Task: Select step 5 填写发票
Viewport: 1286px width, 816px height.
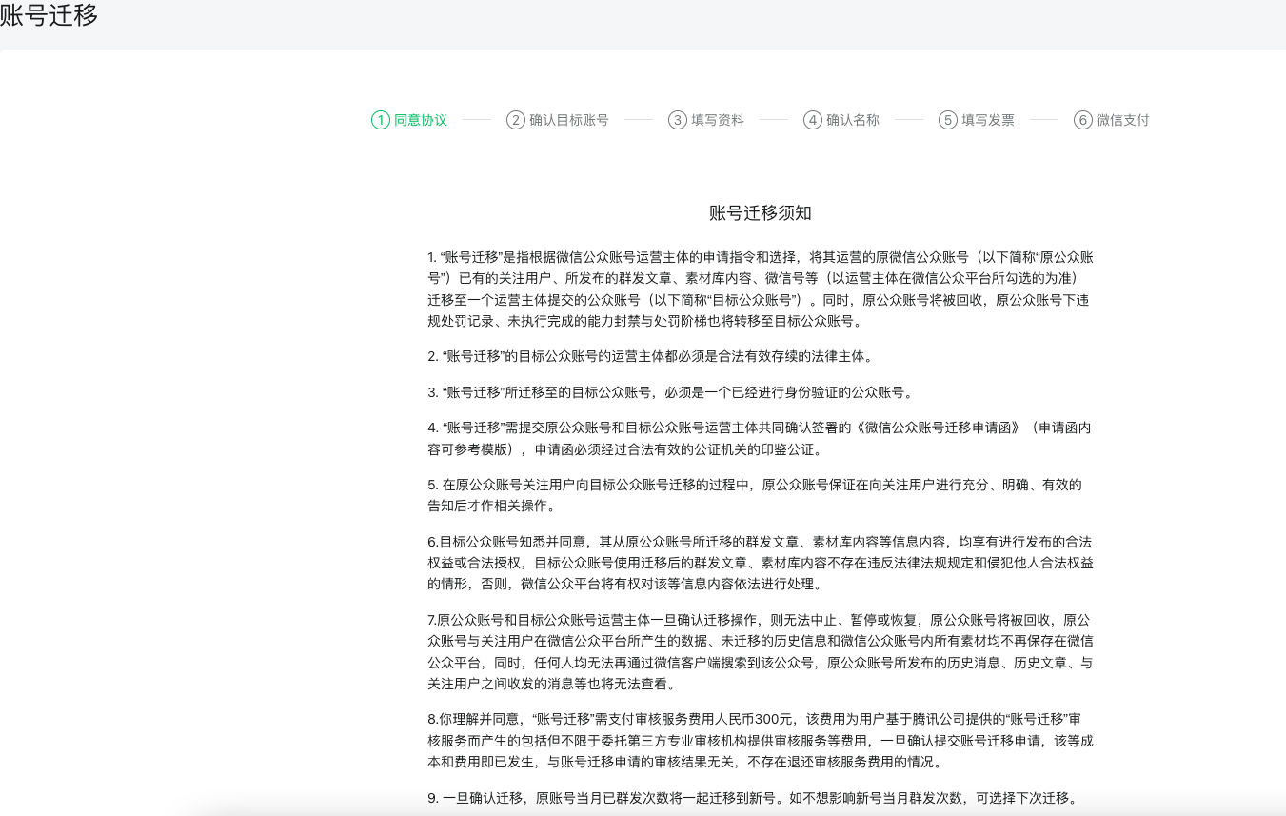Action: (x=977, y=120)
